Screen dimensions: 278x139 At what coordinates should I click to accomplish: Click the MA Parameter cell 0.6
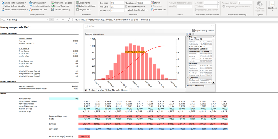click(64, 99)
